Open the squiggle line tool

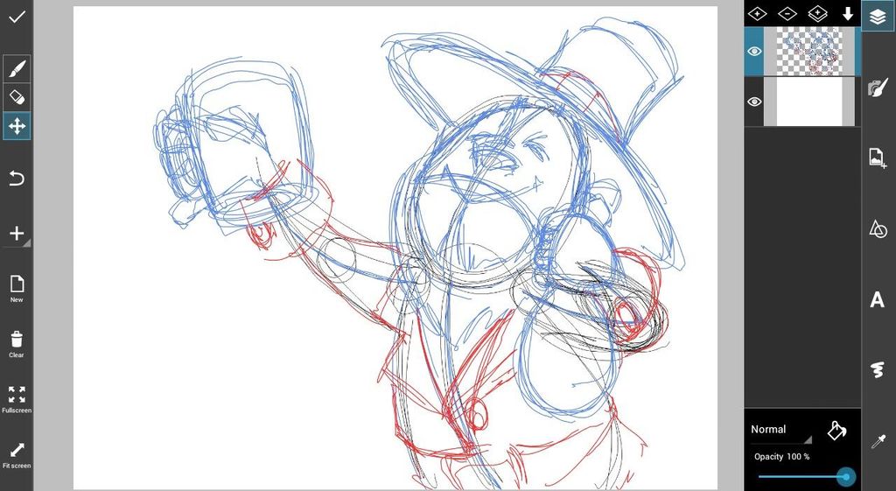(878, 370)
